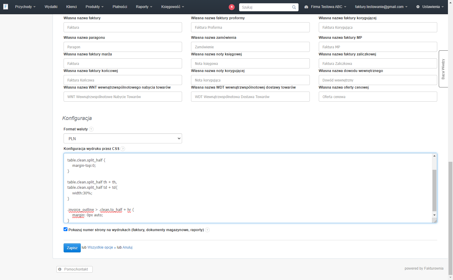Open the Baza Wiedzy side tab
The image size is (453, 280).
(x=443, y=69)
